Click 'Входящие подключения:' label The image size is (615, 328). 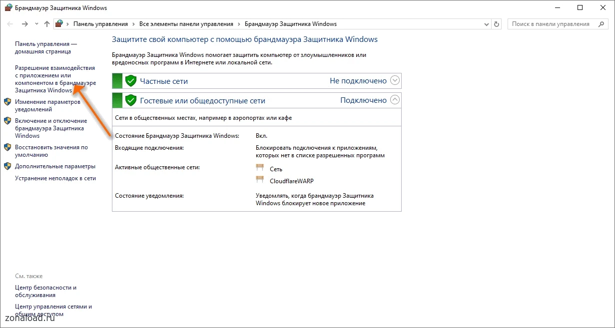[x=149, y=148]
